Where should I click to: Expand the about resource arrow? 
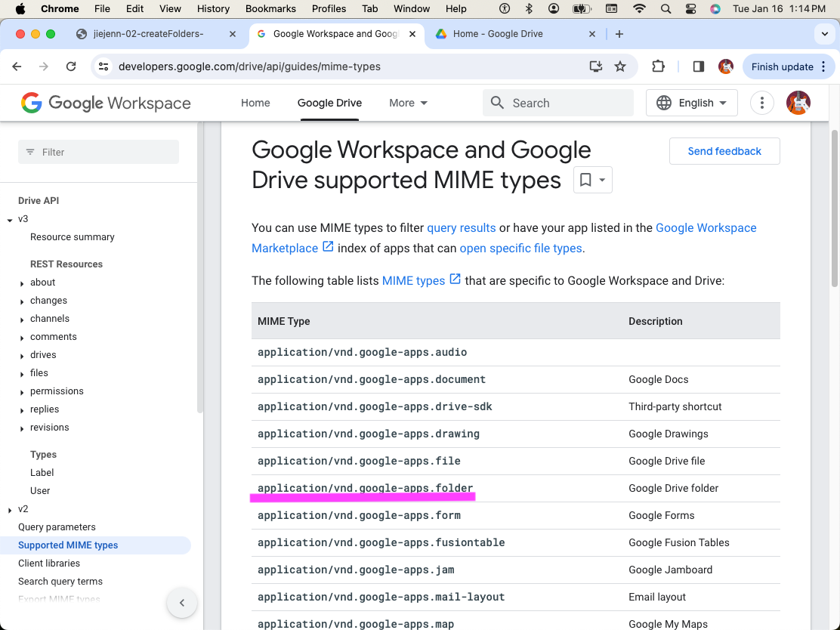point(22,283)
